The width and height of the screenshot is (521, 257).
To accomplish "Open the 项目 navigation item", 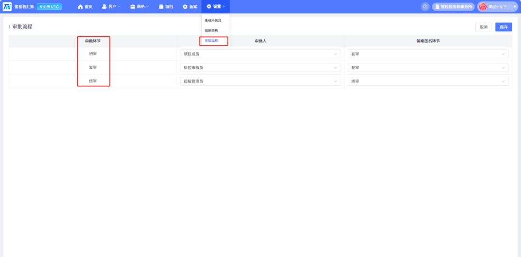I will click(x=166, y=7).
